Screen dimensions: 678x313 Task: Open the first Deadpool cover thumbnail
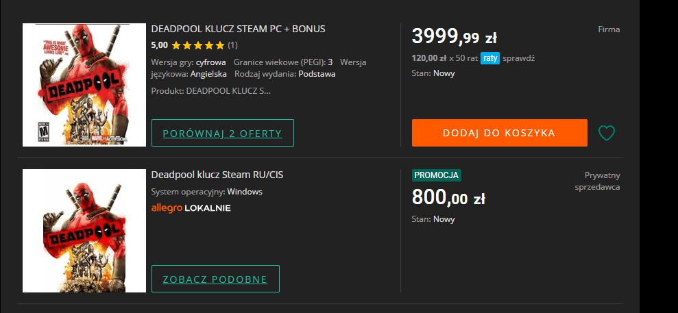(x=84, y=85)
